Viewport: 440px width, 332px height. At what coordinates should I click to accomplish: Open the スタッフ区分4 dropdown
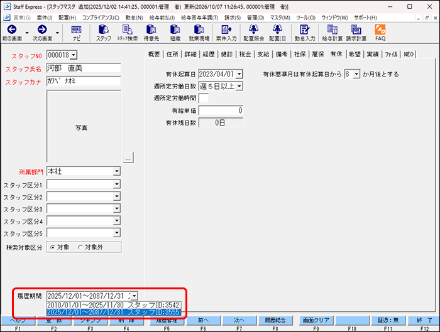click(116, 220)
